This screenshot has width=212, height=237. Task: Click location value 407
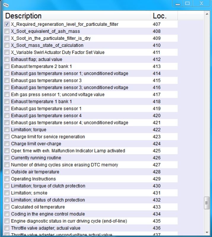pos(157,24)
